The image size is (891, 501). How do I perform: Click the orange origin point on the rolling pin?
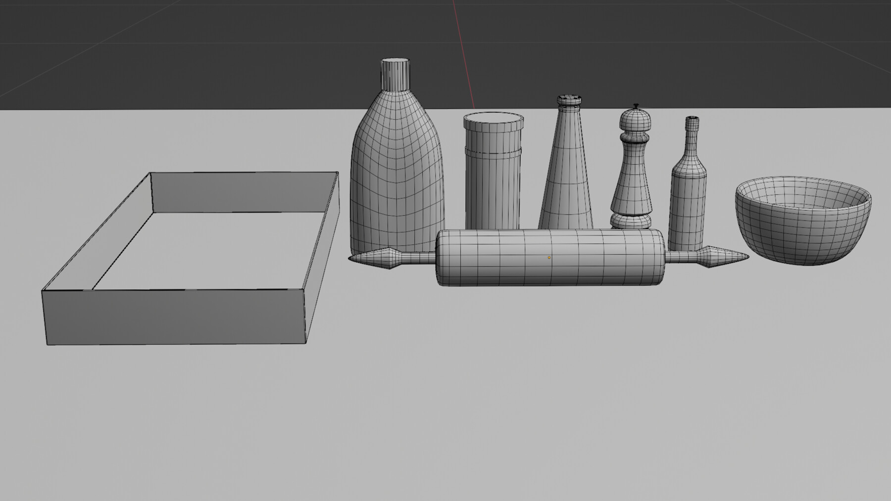tap(549, 258)
